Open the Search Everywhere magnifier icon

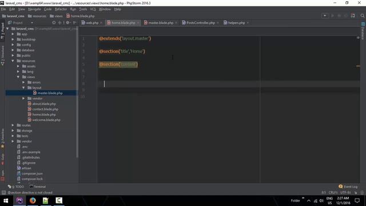[x=362, y=15]
